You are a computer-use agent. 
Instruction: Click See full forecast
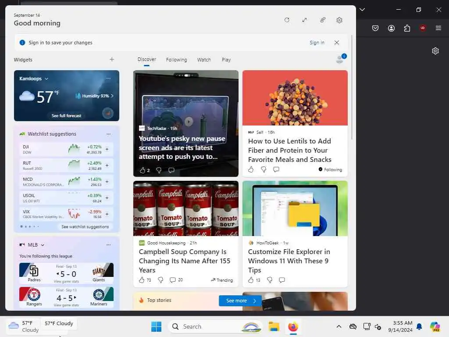(x=67, y=115)
